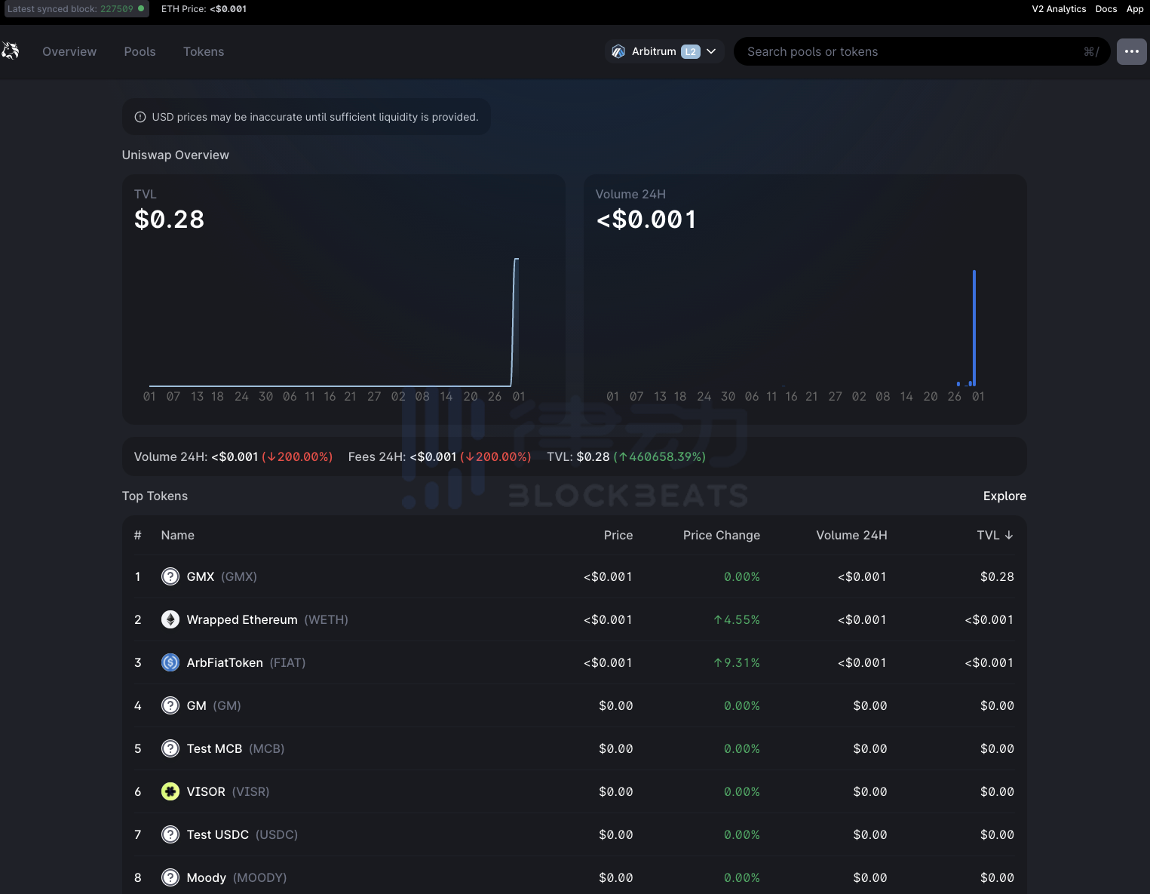The height and width of the screenshot is (894, 1150).
Task: Click the Volume 24H chart <$0.001 value
Action: point(646,220)
